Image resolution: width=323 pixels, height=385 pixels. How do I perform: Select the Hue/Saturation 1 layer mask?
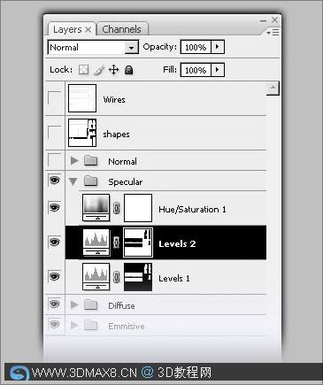(x=138, y=208)
